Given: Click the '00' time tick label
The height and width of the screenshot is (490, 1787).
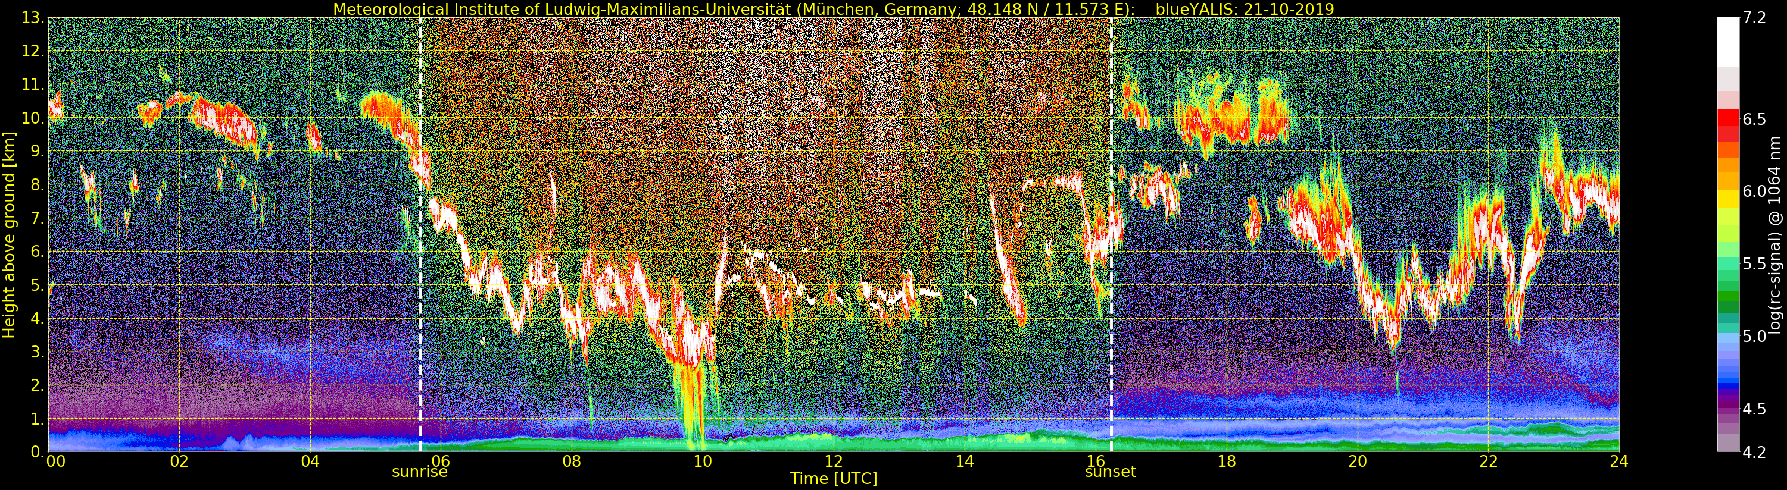Looking at the screenshot, I should 55,461.
